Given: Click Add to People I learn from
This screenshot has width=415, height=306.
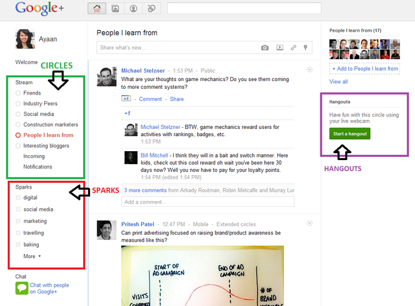Looking at the screenshot, I should (364, 69).
